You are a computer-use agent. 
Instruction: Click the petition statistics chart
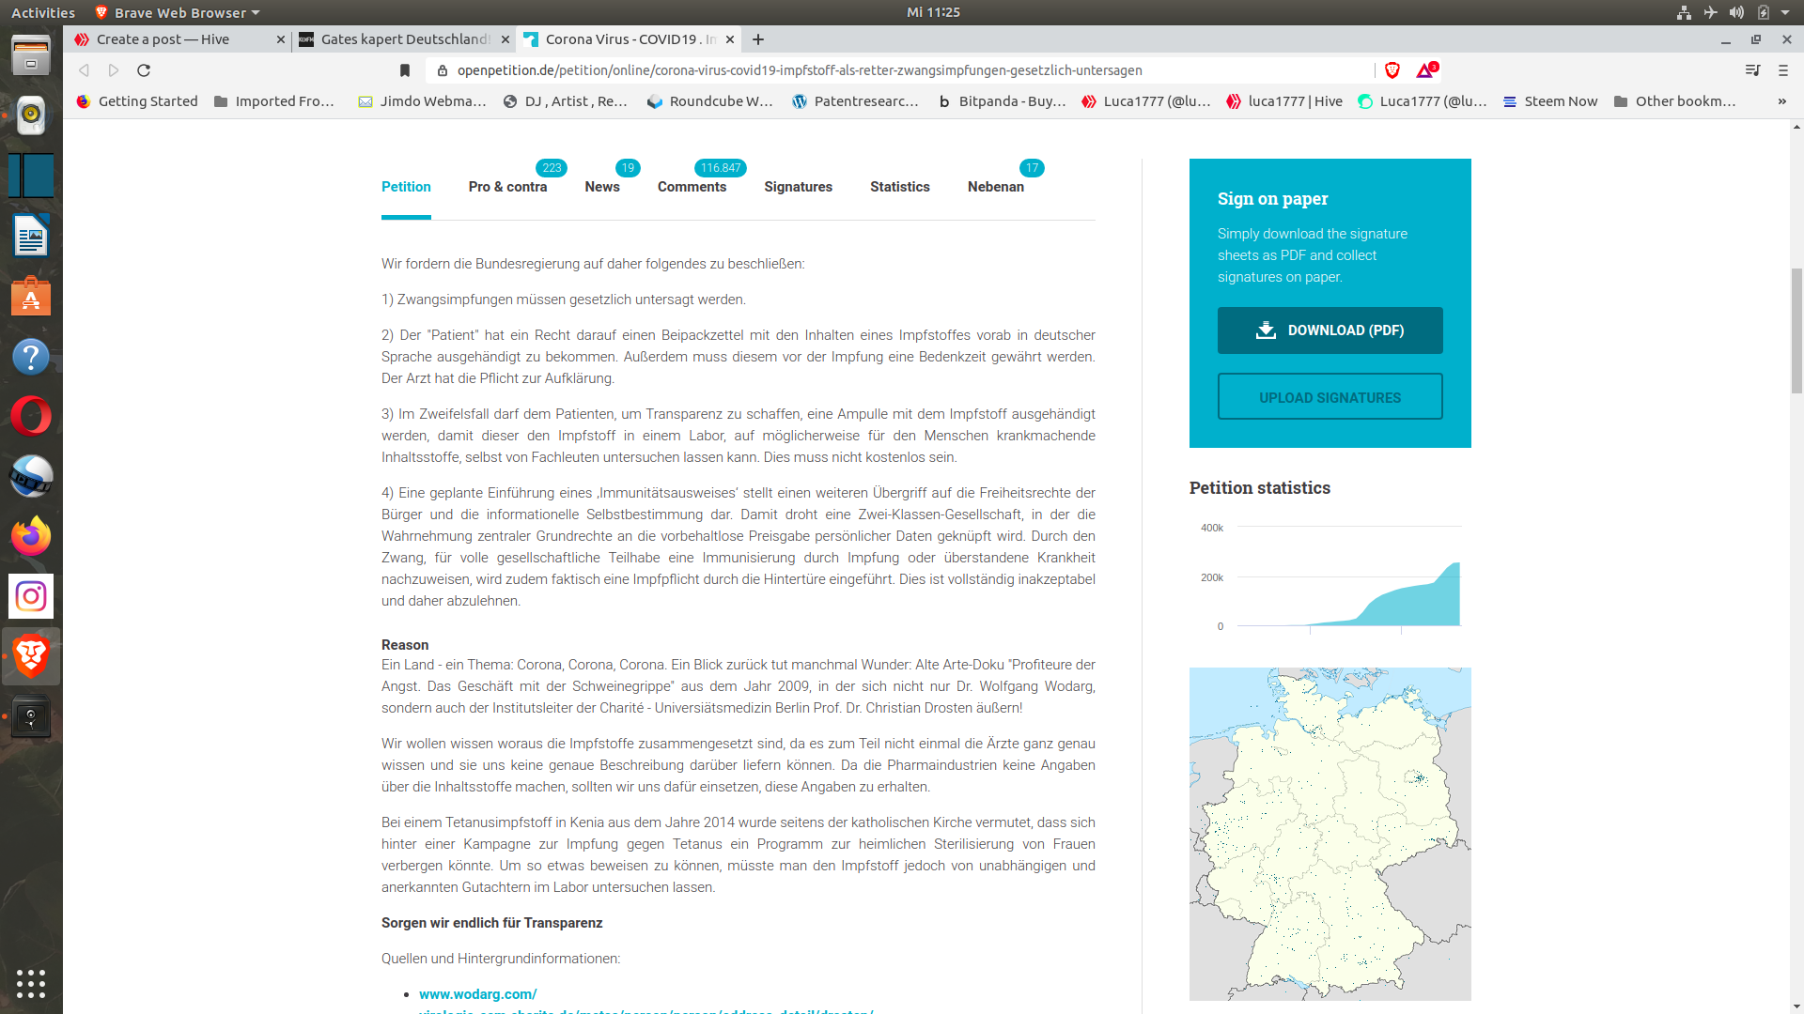pos(1330,577)
